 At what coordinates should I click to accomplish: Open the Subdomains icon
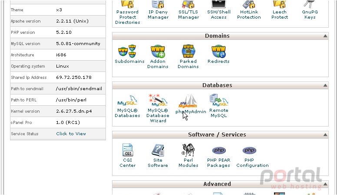[x=127, y=51]
